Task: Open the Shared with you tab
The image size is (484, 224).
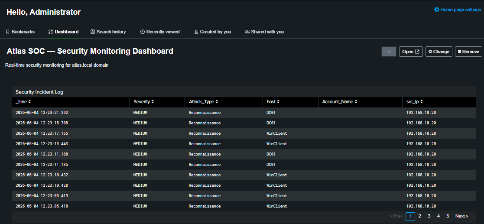Action: pos(264,32)
